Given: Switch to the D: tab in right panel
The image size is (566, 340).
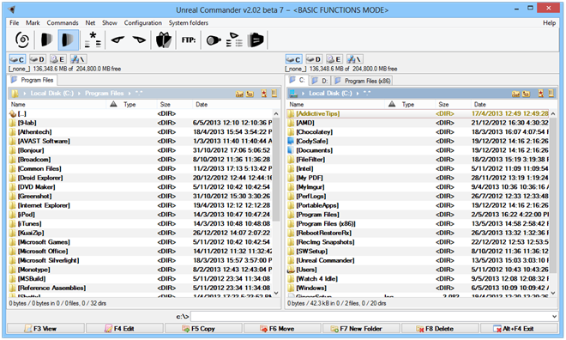Looking at the screenshot, I should [320, 81].
